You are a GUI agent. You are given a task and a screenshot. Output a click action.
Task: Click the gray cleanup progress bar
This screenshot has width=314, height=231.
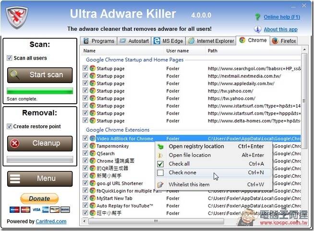click(40, 159)
